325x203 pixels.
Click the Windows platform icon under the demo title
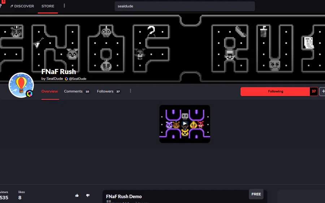point(109,202)
